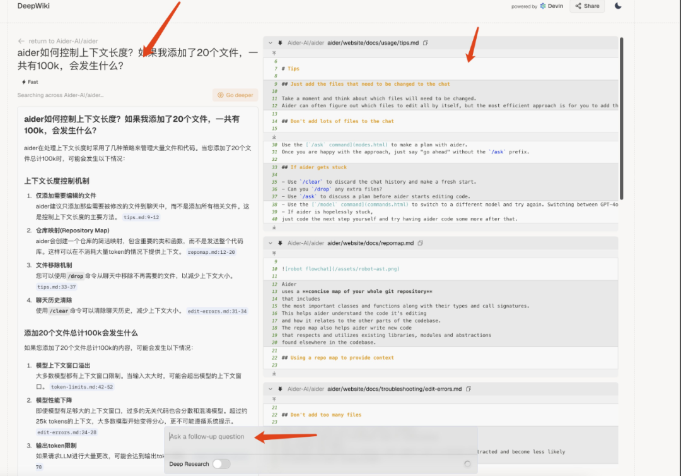Copy the tips.md file path icon
The height and width of the screenshot is (476, 681).
tap(425, 42)
